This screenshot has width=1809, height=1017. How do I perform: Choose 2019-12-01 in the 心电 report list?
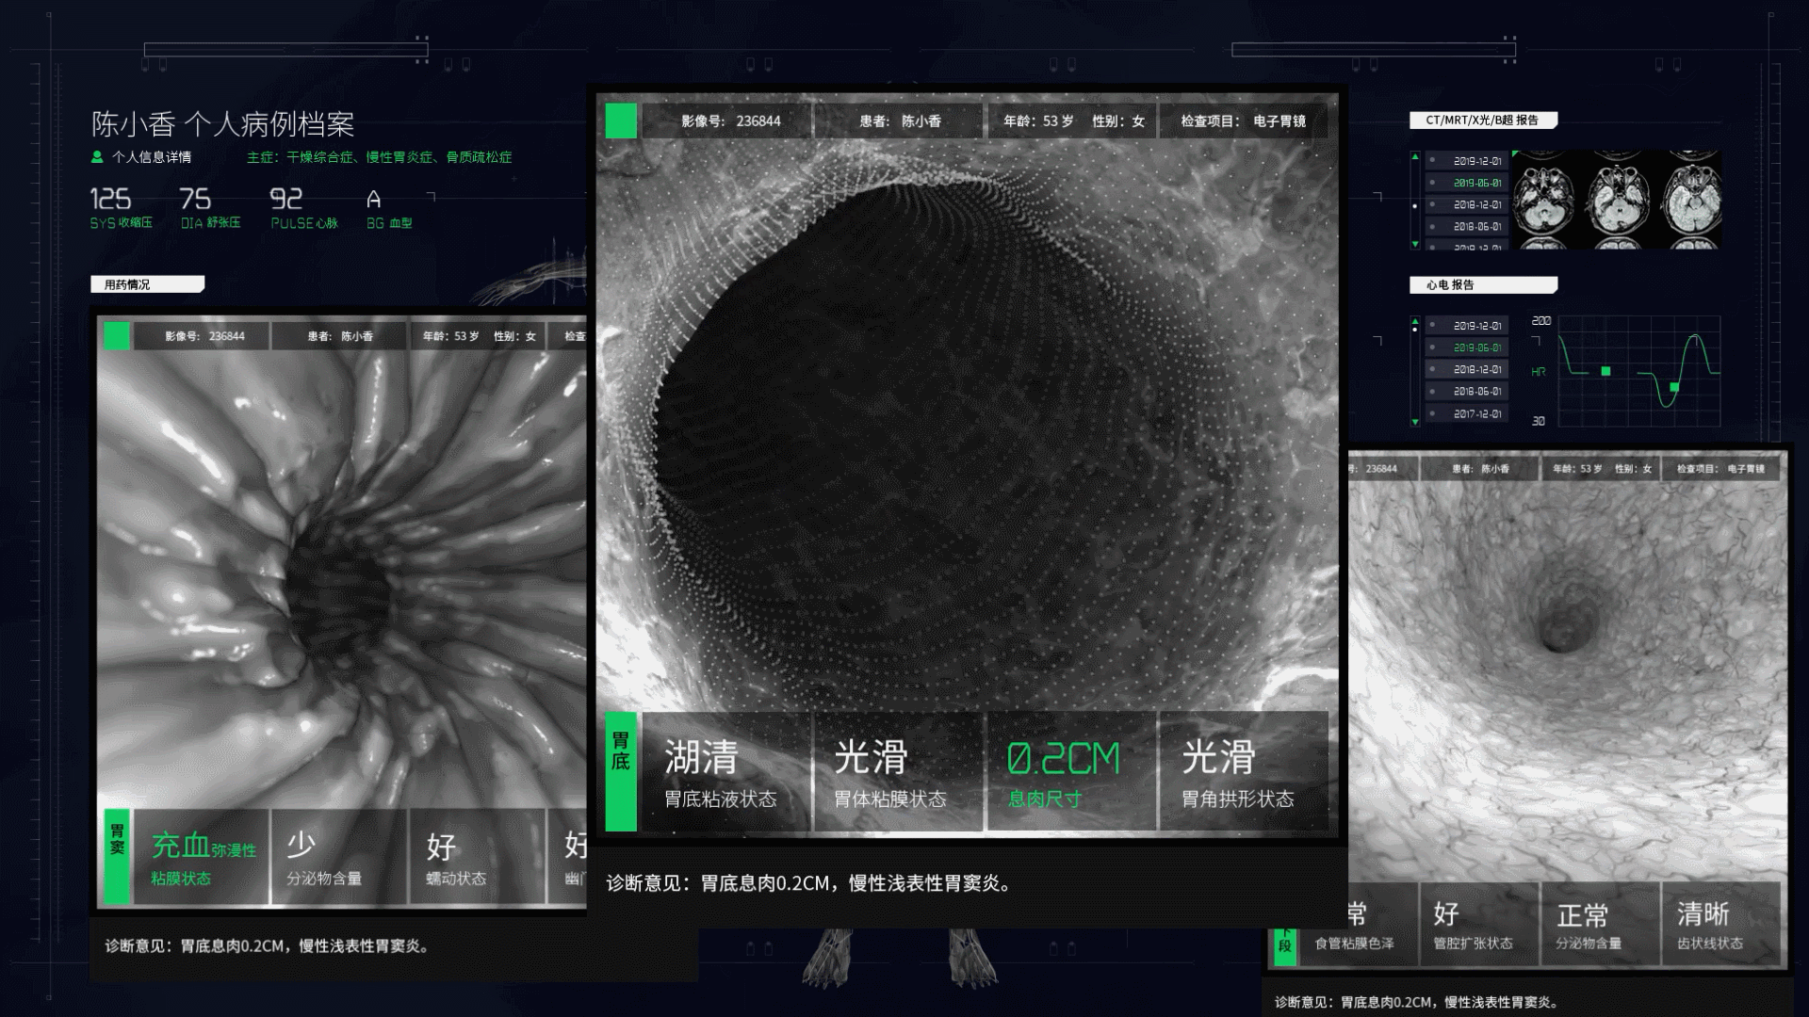click(1467, 326)
